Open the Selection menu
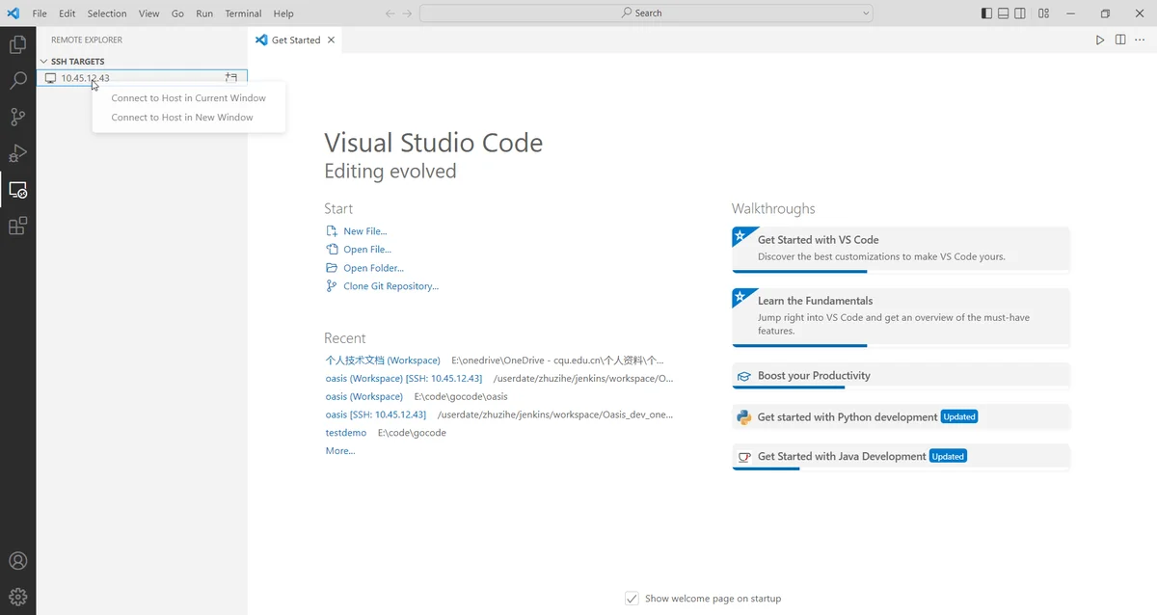Screen dimensions: 1157x615 (x=107, y=13)
